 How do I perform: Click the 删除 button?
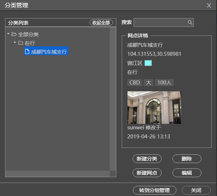(x=187, y=159)
